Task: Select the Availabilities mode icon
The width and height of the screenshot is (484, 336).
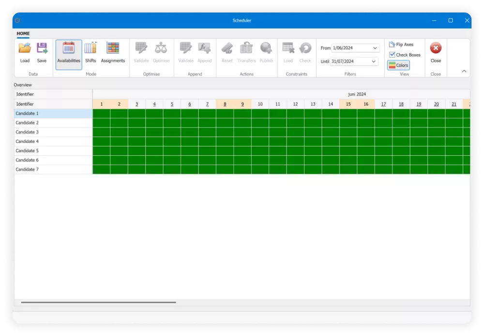Action: pyautogui.click(x=69, y=48)
